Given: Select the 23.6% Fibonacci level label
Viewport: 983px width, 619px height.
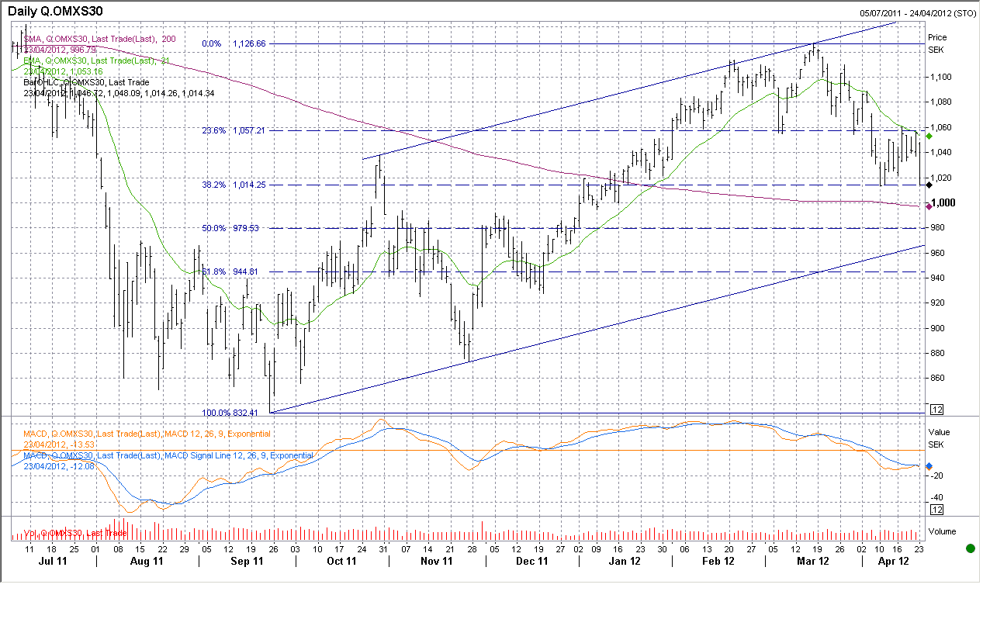Looking at the screenshot, I should [x=213, y=131].
